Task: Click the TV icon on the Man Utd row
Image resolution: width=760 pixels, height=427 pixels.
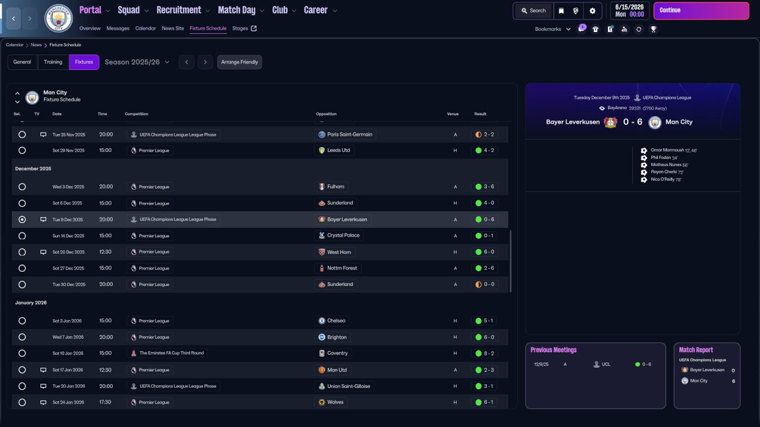Action: [43, 369]
